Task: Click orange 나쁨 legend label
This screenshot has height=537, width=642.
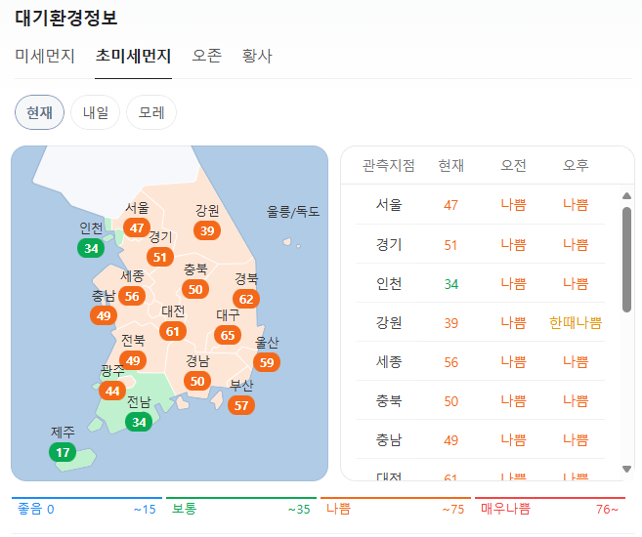Action: (339, 509)
